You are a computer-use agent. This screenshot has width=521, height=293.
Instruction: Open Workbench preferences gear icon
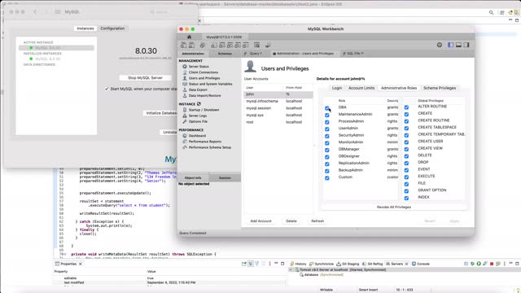(x=440, y=45)
